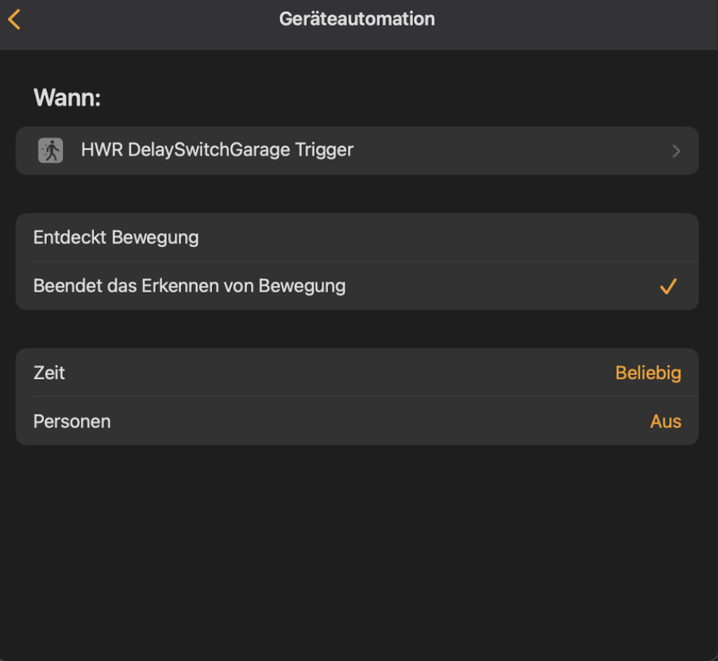718x661 pixels.
Task: Change the Aus value for Personen
Action: [x=665, y=421]
